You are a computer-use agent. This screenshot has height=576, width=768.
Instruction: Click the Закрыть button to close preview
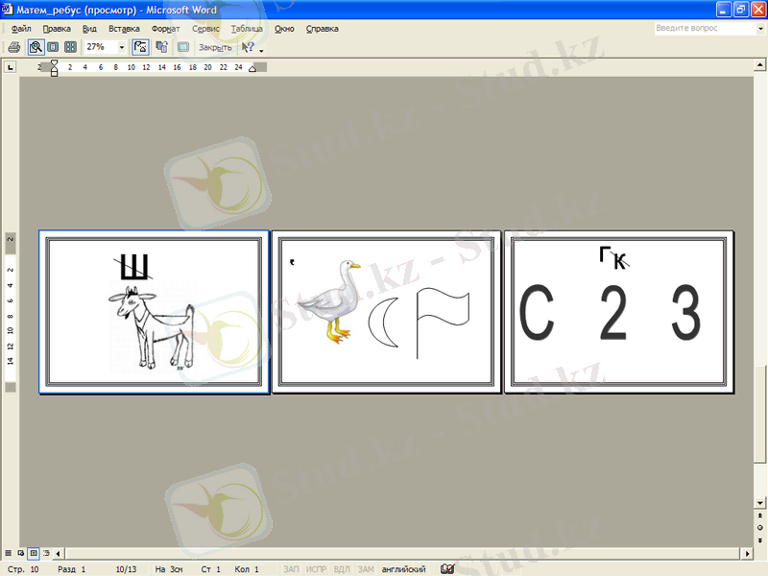tap(214, 46)
